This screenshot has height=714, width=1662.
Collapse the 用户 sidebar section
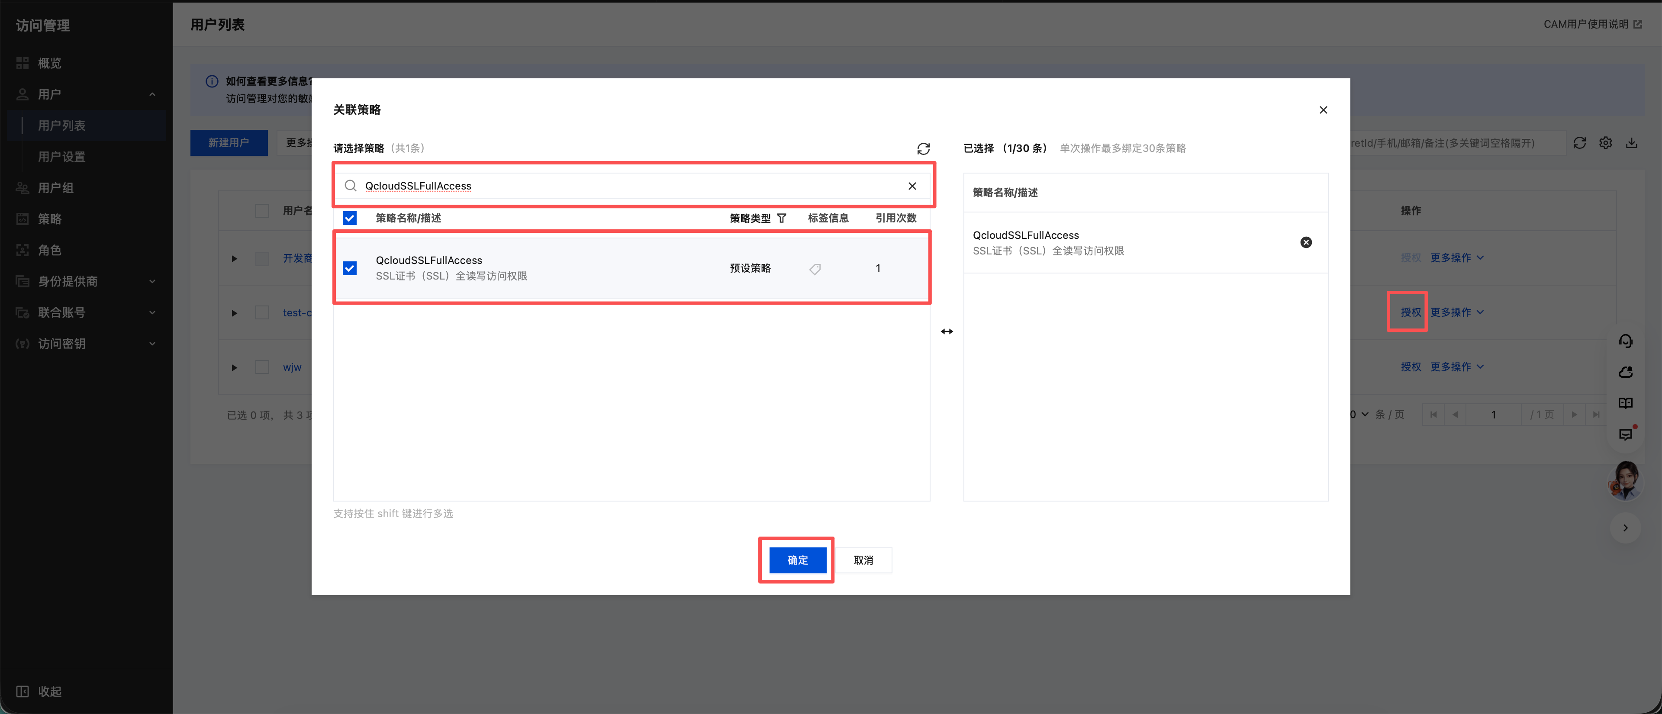[x=152, y=95]
